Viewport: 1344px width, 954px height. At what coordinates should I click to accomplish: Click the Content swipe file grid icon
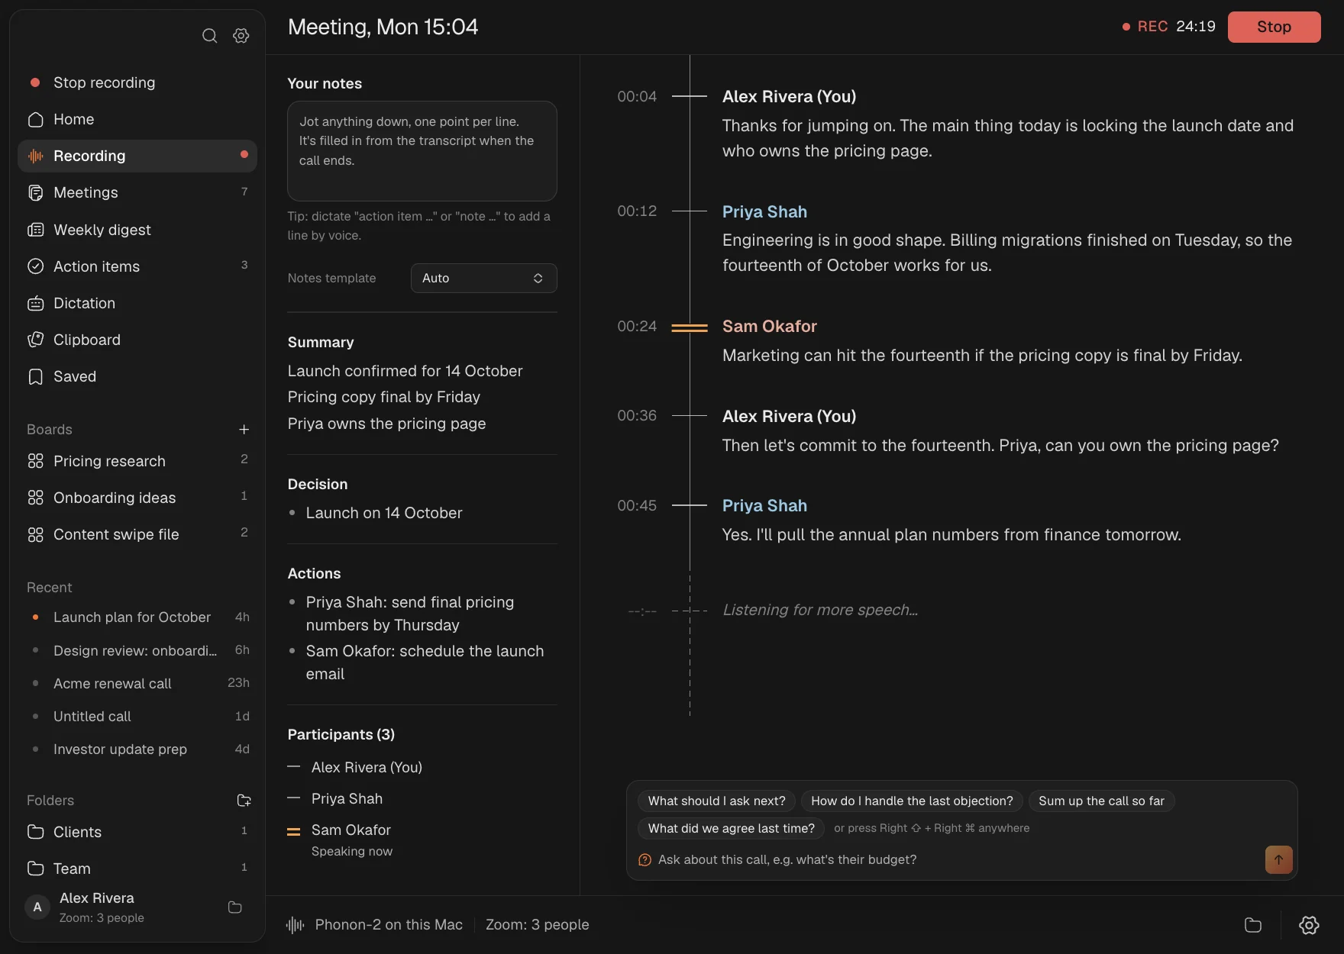pyautogui.click(x=35, y=534)
